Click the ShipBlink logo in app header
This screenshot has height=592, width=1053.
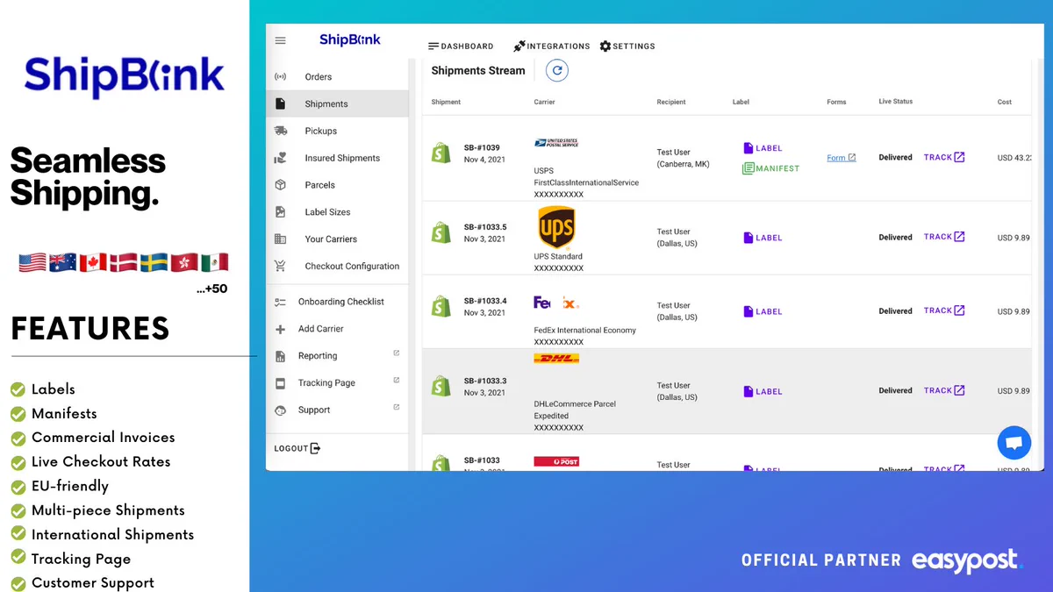(x=350, y=39)
